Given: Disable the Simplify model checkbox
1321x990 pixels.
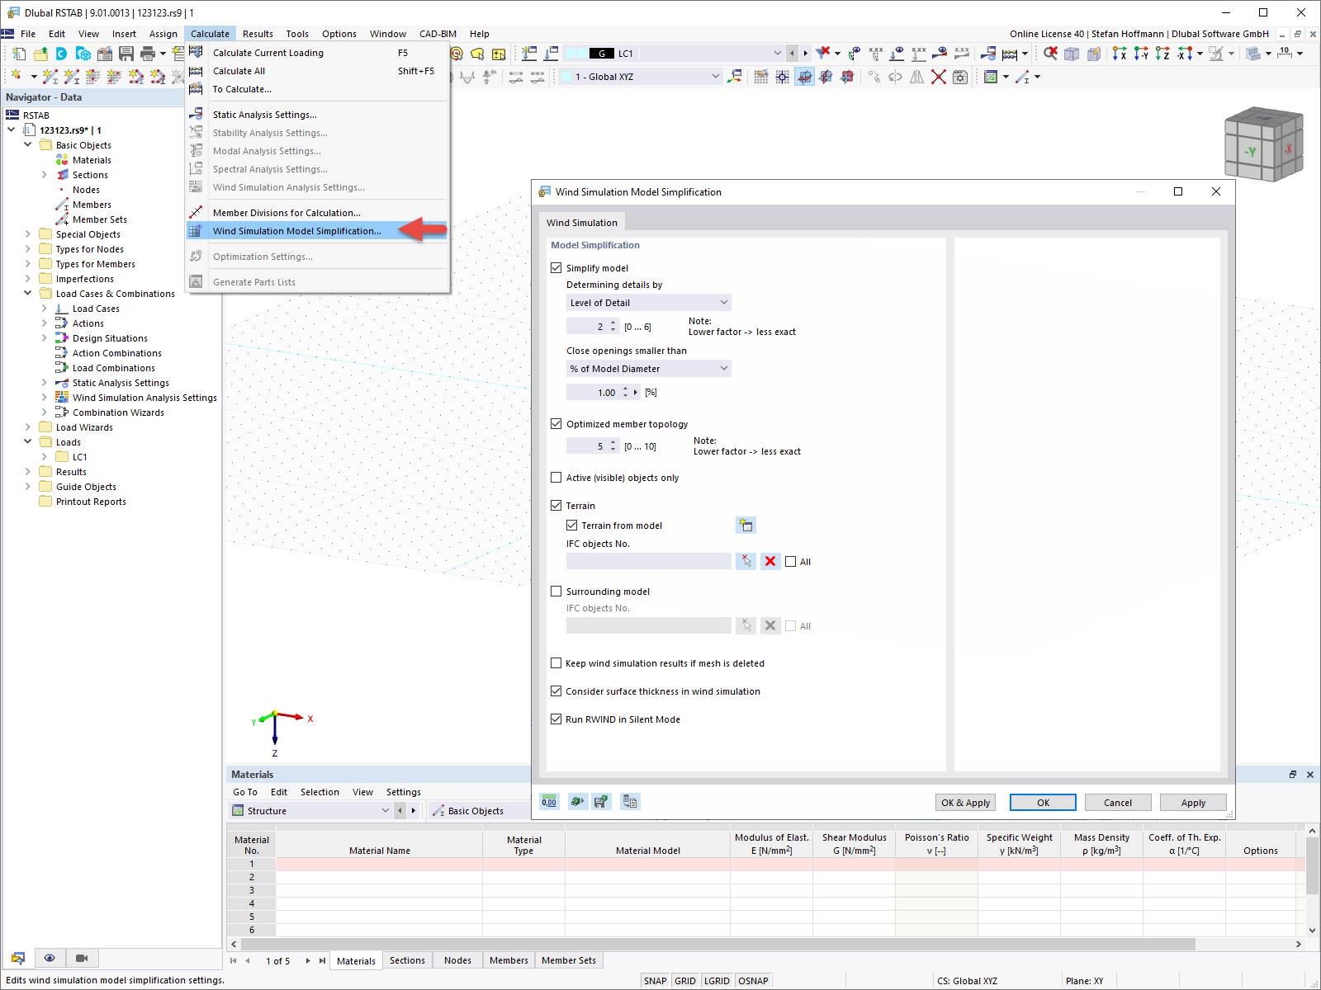Looking at the screenshot, I should pos(556,267).
